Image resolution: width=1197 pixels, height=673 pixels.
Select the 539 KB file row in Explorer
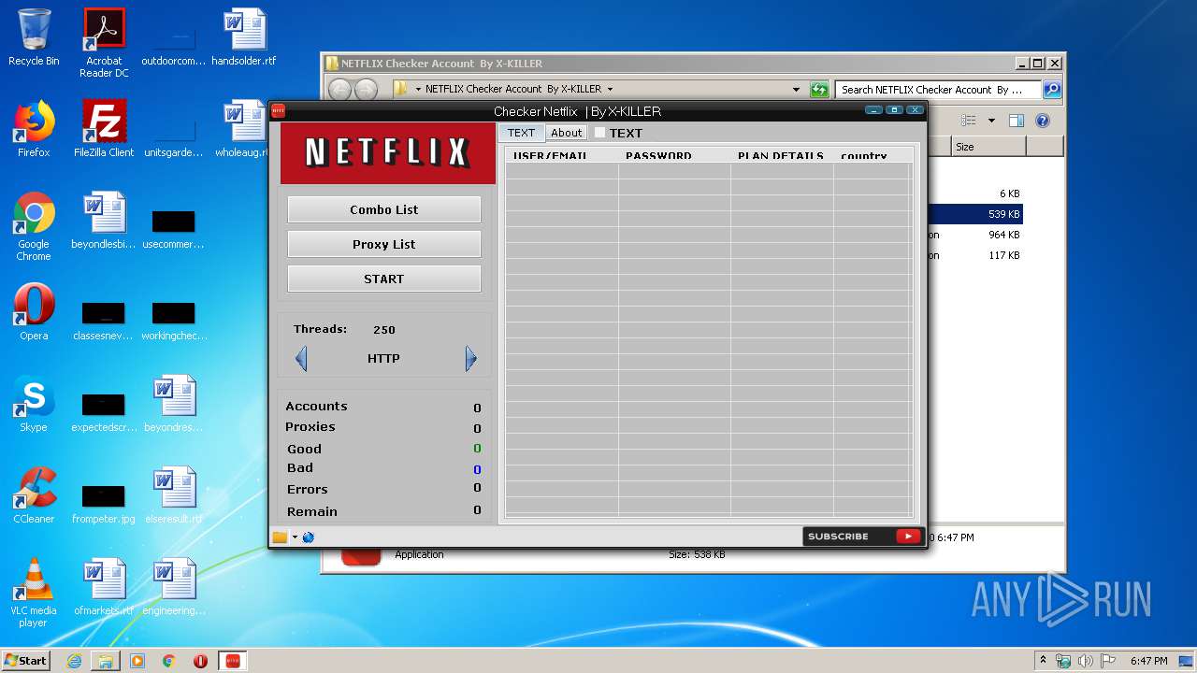974,214
